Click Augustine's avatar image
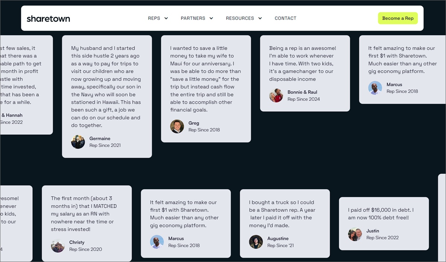 point(256,242)
